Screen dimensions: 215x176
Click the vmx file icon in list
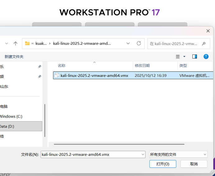pyautogui.click(x=57, y=75)
